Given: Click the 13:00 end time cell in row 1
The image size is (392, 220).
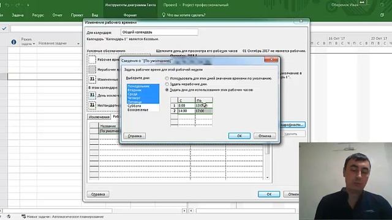Looking at the screenshot, I should [x=204, y=106].
